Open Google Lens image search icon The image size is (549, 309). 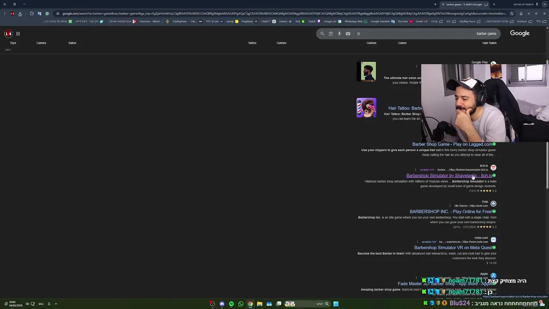click(x=331, y=33)
